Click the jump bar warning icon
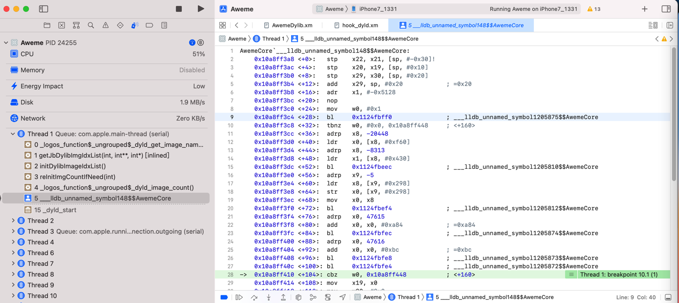This screenshot has width=679, height=303. [x=664, y=39]
